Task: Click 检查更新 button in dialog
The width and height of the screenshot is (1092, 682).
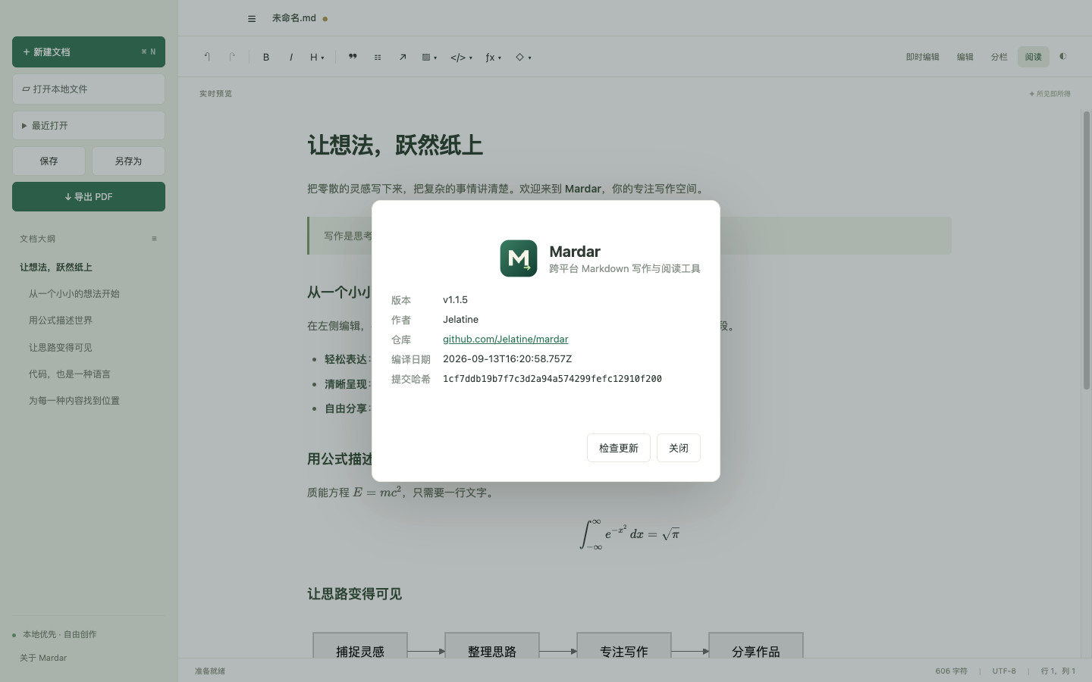Action: 619,448
